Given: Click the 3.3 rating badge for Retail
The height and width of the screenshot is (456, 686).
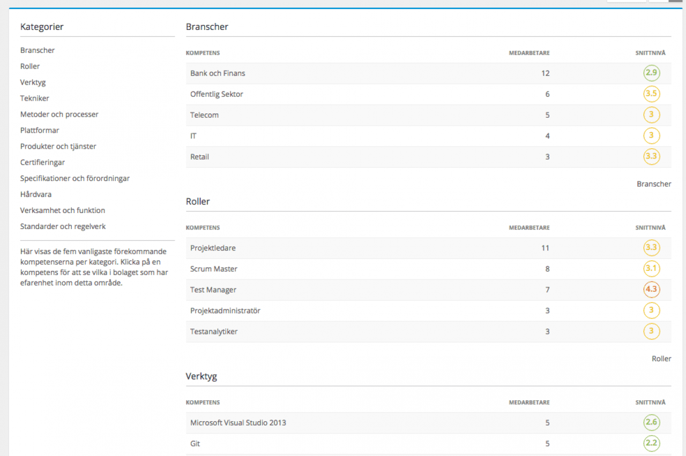Looking at the screenshot, I should 651,157.
